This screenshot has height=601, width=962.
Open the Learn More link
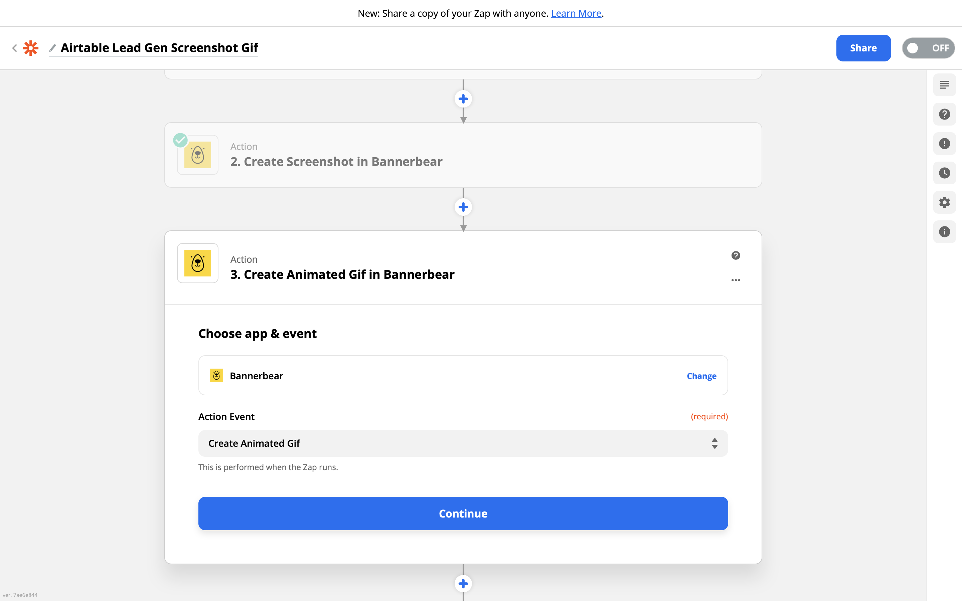[x=576, y=13]
